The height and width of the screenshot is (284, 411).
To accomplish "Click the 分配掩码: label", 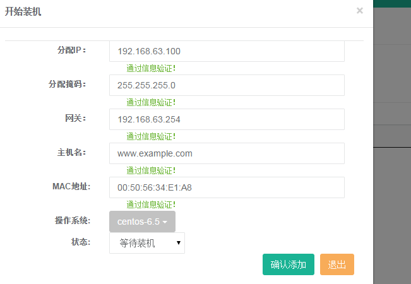I will 67,84.
